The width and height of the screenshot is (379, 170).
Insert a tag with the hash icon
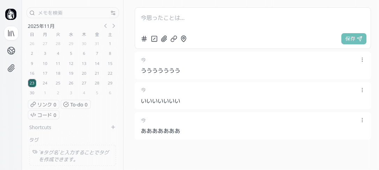pyautogui.click(x=144, y=39)
